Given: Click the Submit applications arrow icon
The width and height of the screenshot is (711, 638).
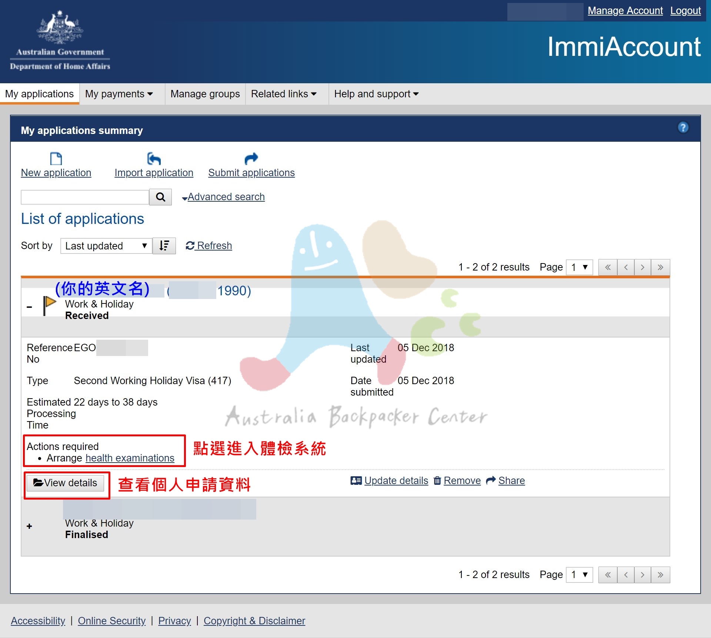Looking at the screenshot, I should click(251, 159).
